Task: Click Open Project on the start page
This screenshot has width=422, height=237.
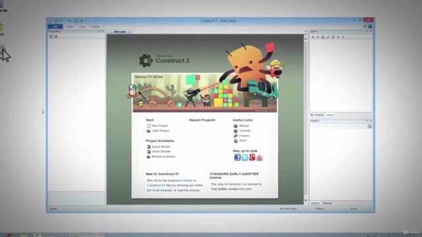Action: [161, 131]
